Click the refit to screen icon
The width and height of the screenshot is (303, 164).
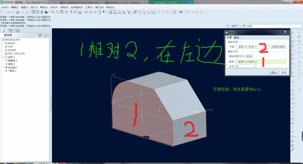coord(62,12)
